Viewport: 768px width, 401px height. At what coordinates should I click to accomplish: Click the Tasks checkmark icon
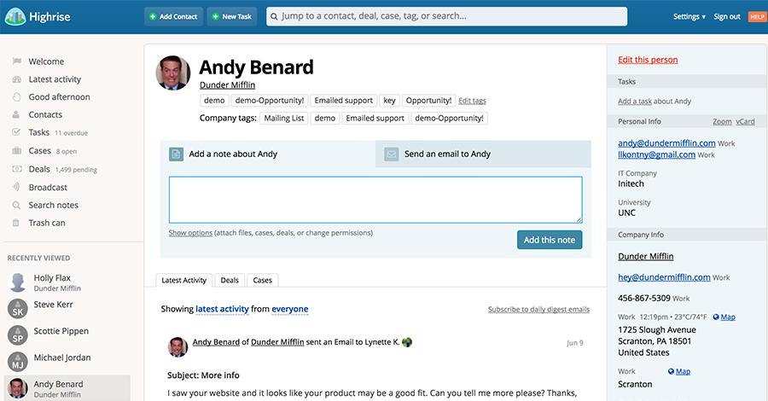16,132
